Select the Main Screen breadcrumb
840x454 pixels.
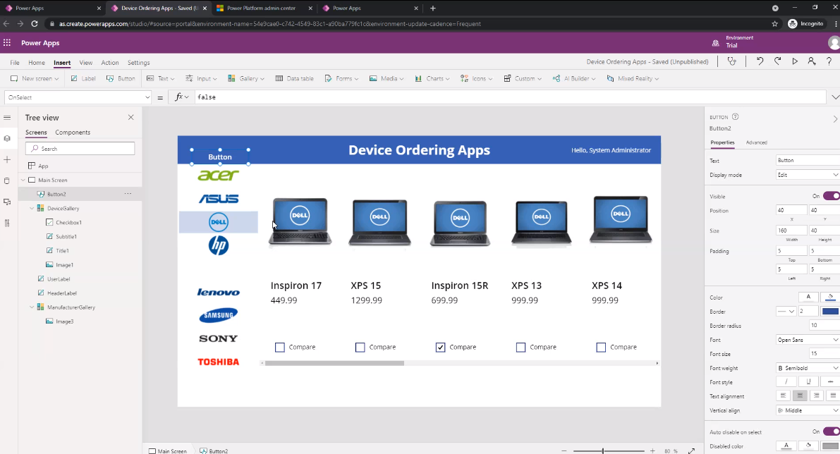(x=168, y=450)
